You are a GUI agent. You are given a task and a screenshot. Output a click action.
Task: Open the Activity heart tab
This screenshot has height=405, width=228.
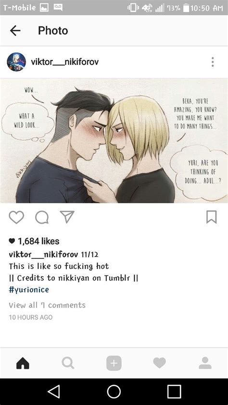(x=159, y=363)
